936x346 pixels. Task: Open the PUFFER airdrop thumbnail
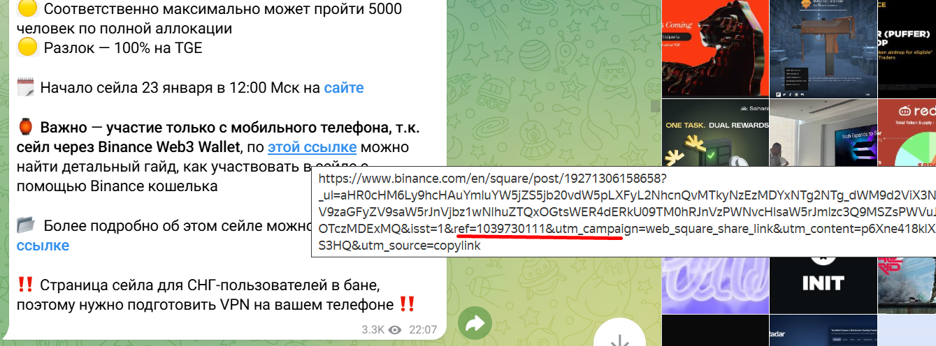click(x=907, y=49)
